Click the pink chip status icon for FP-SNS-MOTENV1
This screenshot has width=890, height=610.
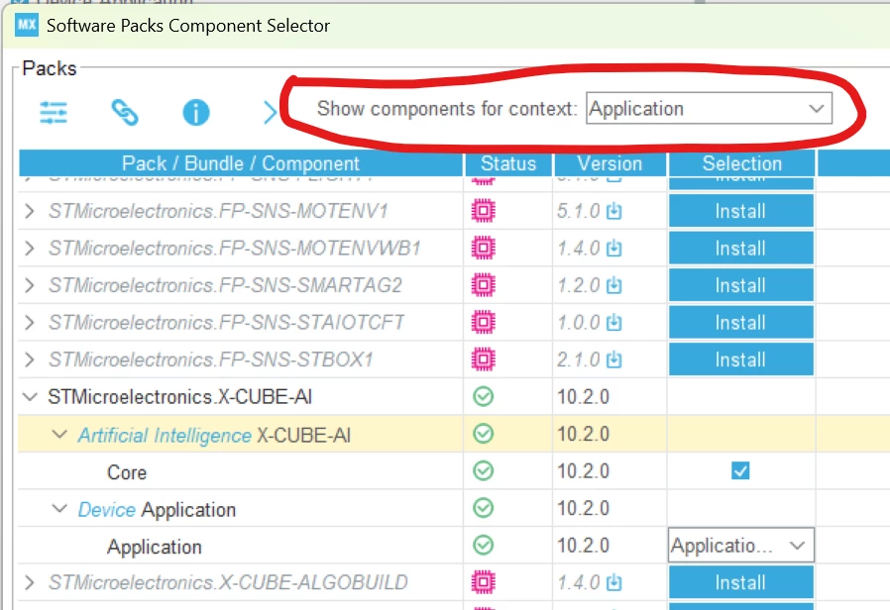(483, 211)
